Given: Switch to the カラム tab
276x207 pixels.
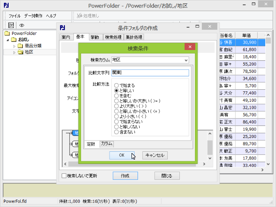Looking at the screenshot, I should (x=107, y=144).
